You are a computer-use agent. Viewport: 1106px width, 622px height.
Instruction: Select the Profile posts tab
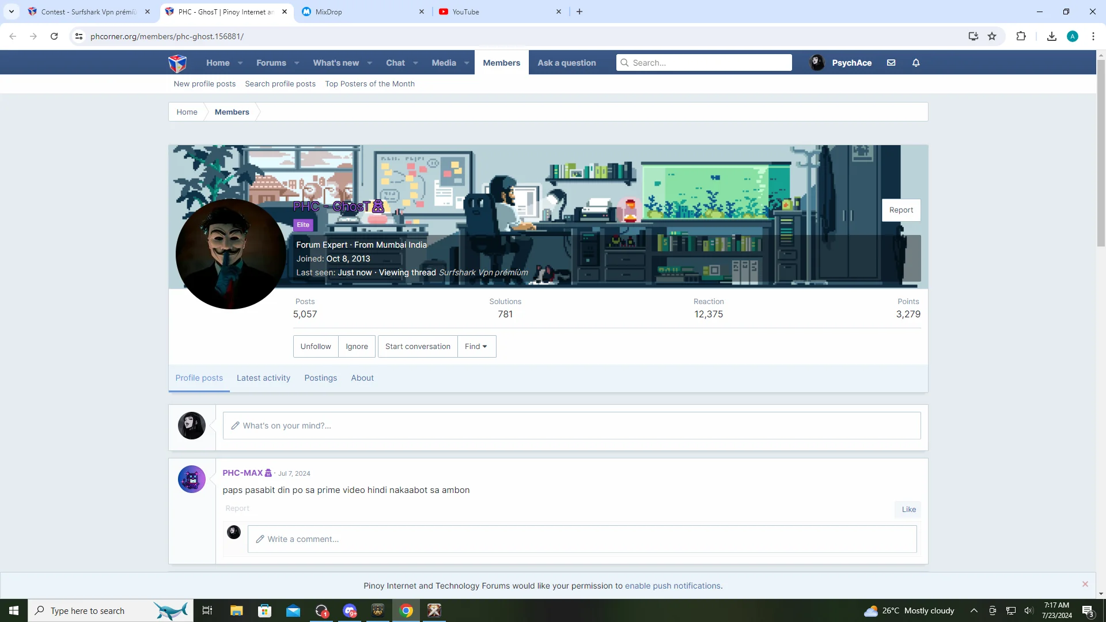pos(199,378)
